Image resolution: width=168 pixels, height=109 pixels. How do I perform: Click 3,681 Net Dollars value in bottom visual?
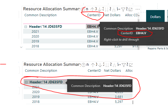[x=119, y=97]
